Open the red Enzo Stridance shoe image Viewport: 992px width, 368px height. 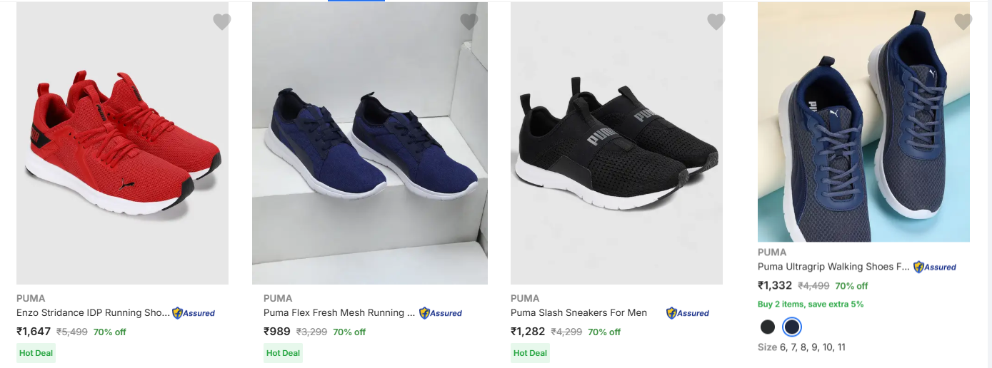pos(122,143)
